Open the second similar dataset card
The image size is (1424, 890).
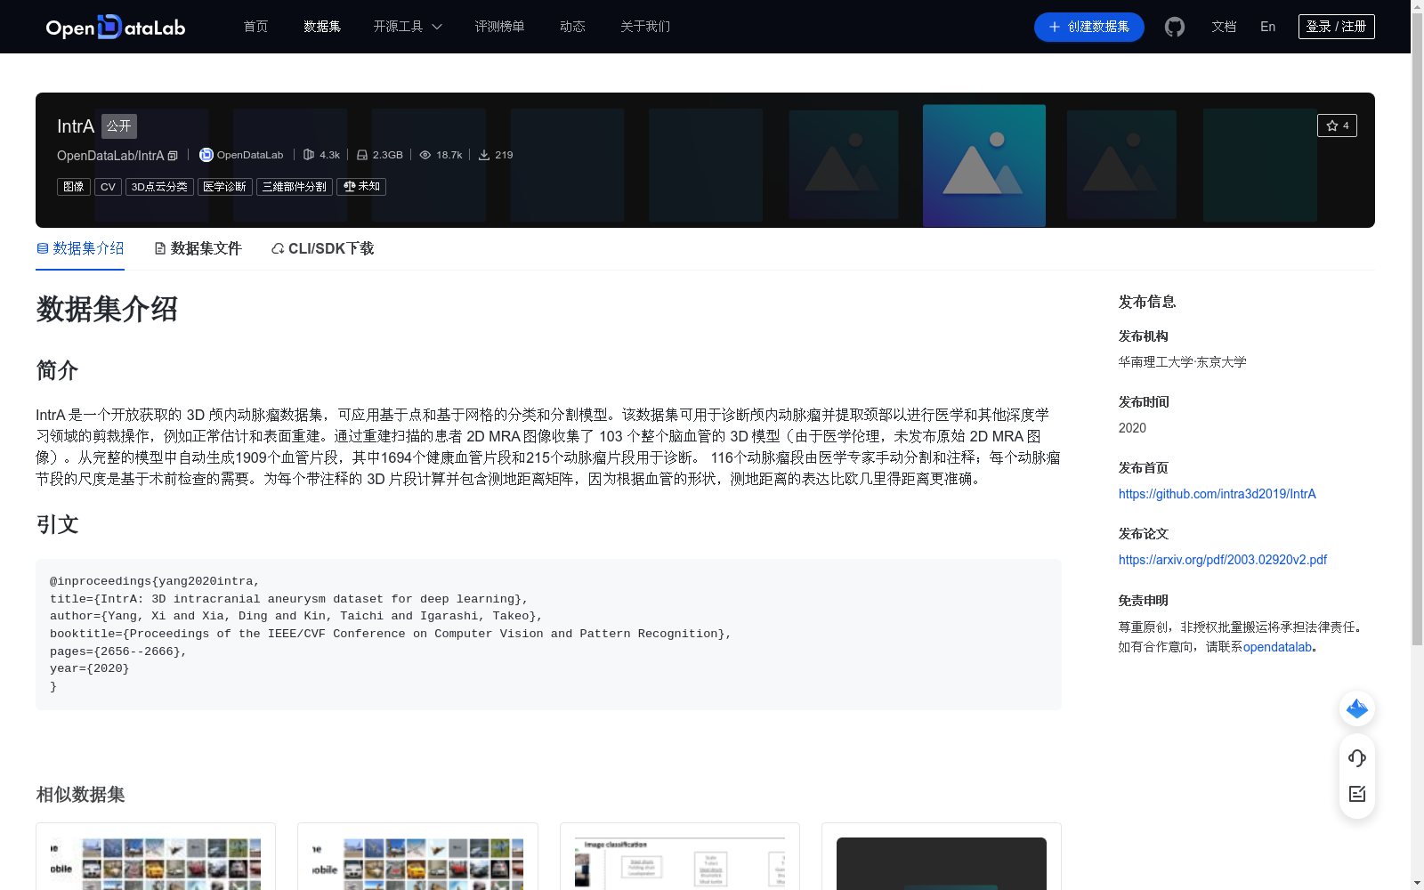coord(417,856)
